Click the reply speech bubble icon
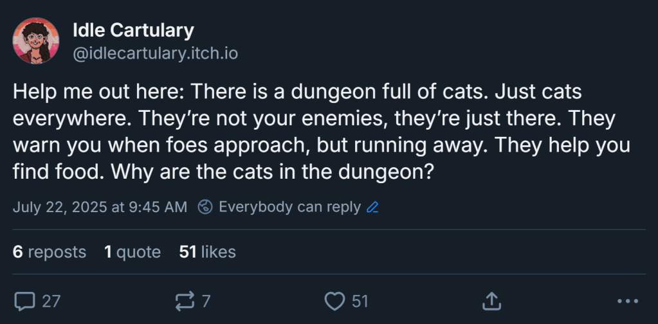The image size is (658, 324). click(25, 301)
